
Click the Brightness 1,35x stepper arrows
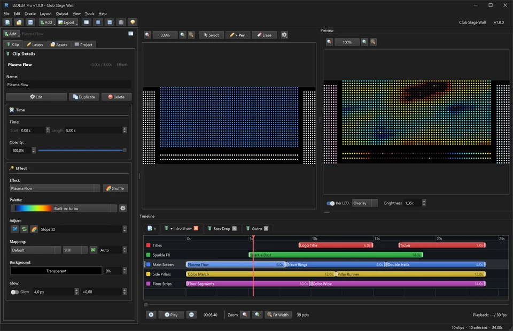click(x=424, y=203)
